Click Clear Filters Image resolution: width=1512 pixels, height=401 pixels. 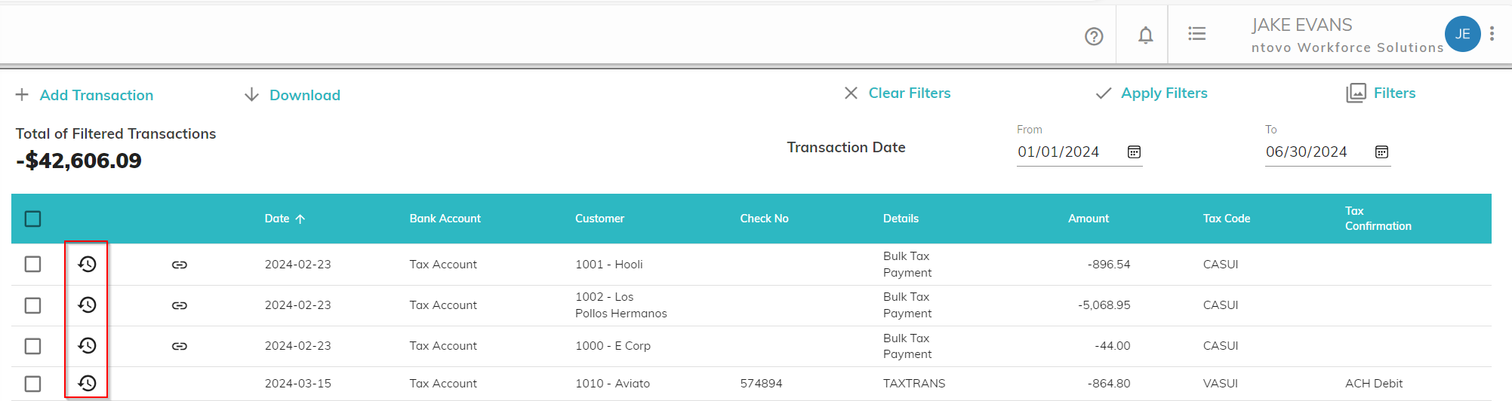point(897,93)
